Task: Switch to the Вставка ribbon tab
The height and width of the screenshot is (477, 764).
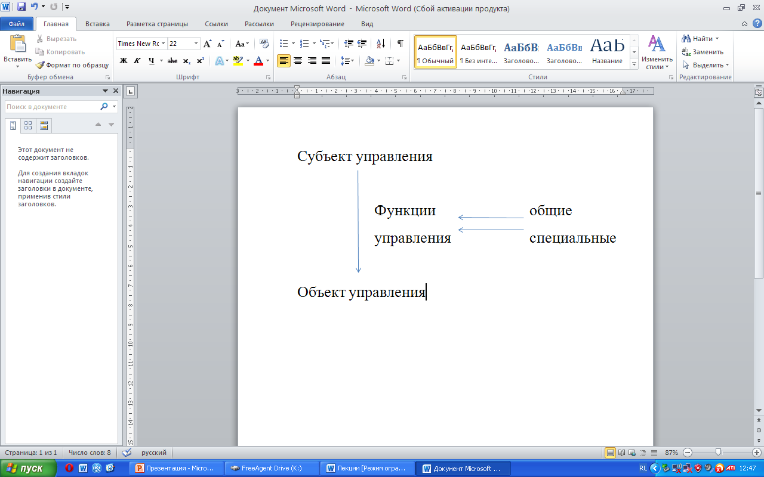Action: point(97,24)
